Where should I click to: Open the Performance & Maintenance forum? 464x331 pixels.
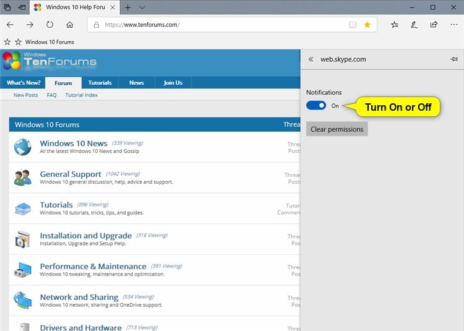93,267
